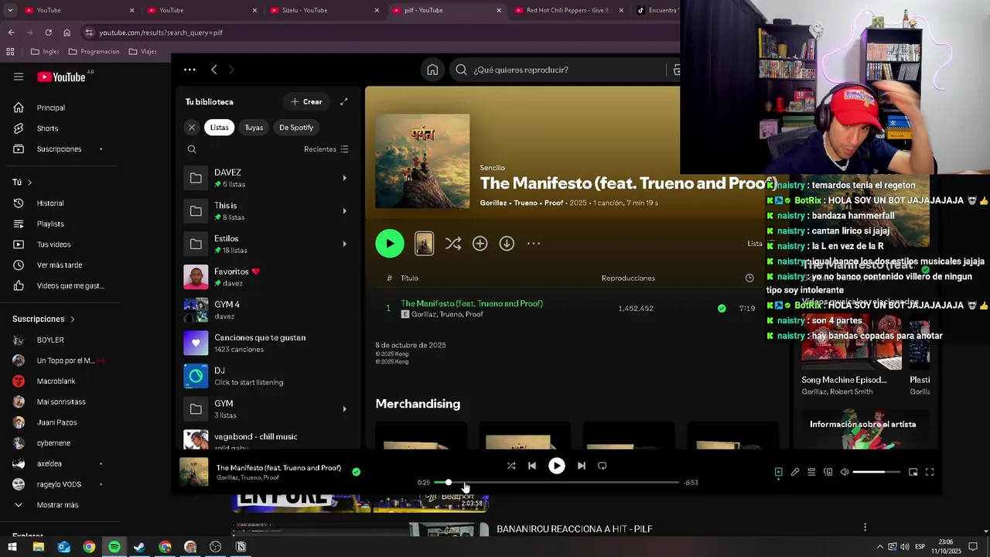990x557 pixels.
Task: Select the Tuyas filter chip
Action: click(x=254, y=128)
